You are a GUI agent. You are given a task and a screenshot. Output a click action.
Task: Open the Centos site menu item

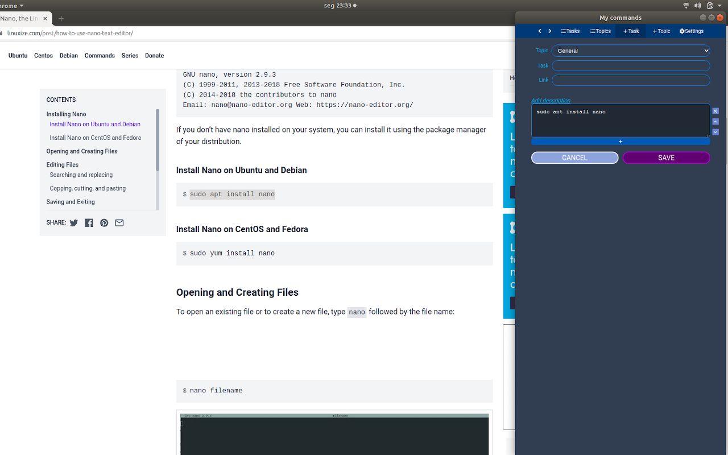coord(43,56)
